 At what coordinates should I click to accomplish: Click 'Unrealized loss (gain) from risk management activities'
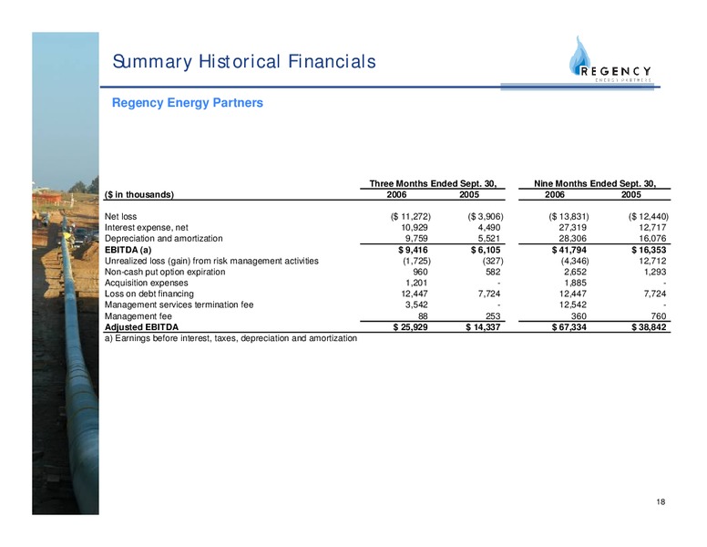tap(211, 261)
